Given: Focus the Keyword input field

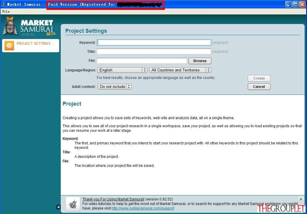Looking at the screenshot, I should (154, 42).
